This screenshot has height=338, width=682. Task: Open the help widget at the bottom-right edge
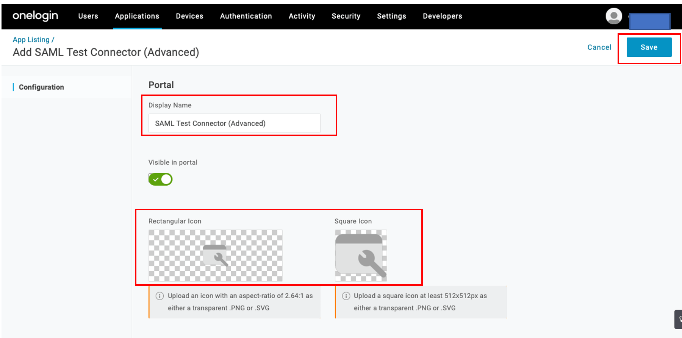tap(678, 319)
